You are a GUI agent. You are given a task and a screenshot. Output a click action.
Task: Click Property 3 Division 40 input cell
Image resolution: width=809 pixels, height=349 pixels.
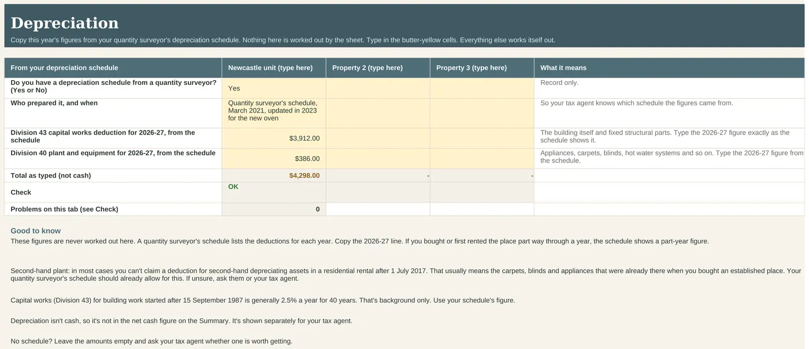coord(482,159)
